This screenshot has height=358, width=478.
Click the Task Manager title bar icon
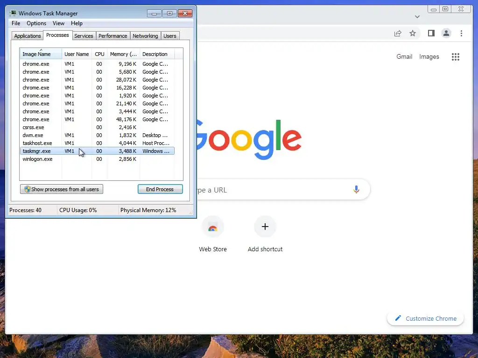(13, 13)
